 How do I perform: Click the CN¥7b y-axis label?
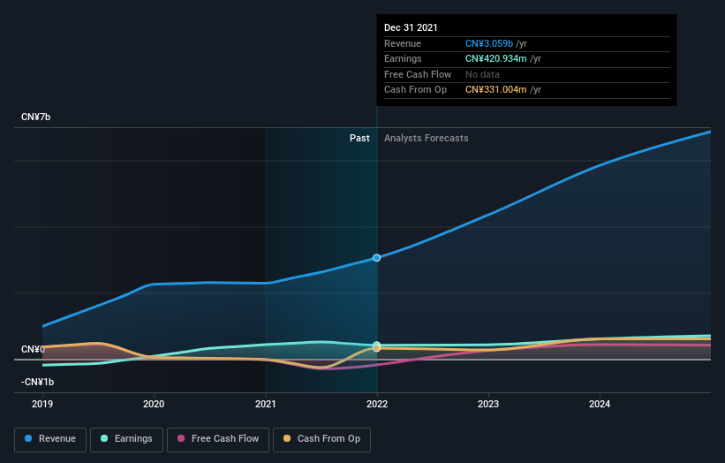[35, 117]
